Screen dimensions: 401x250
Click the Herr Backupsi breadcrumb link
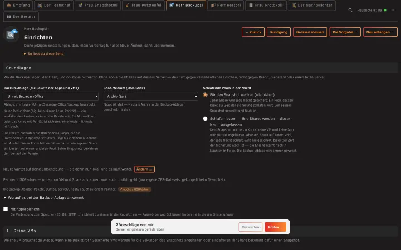(35, 29)
